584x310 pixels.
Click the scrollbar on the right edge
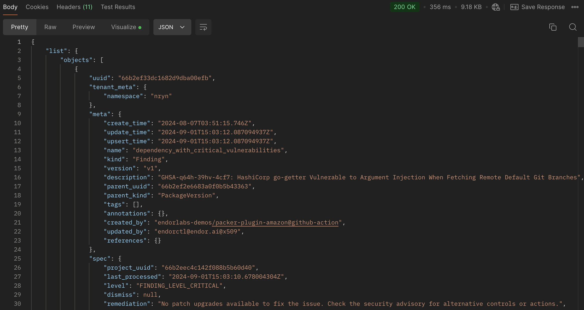(x=581, y=42)
